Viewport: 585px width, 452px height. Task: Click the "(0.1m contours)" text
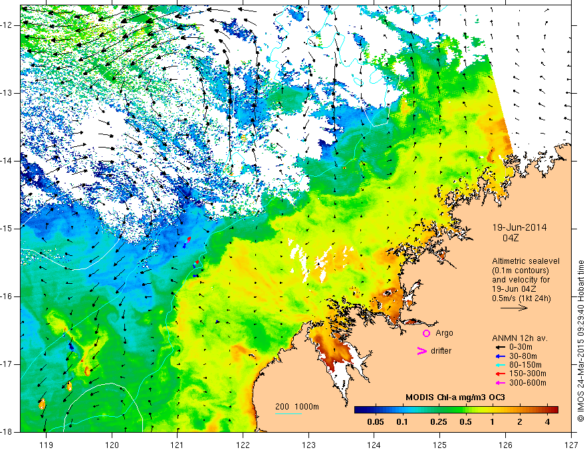pos(521,271)
